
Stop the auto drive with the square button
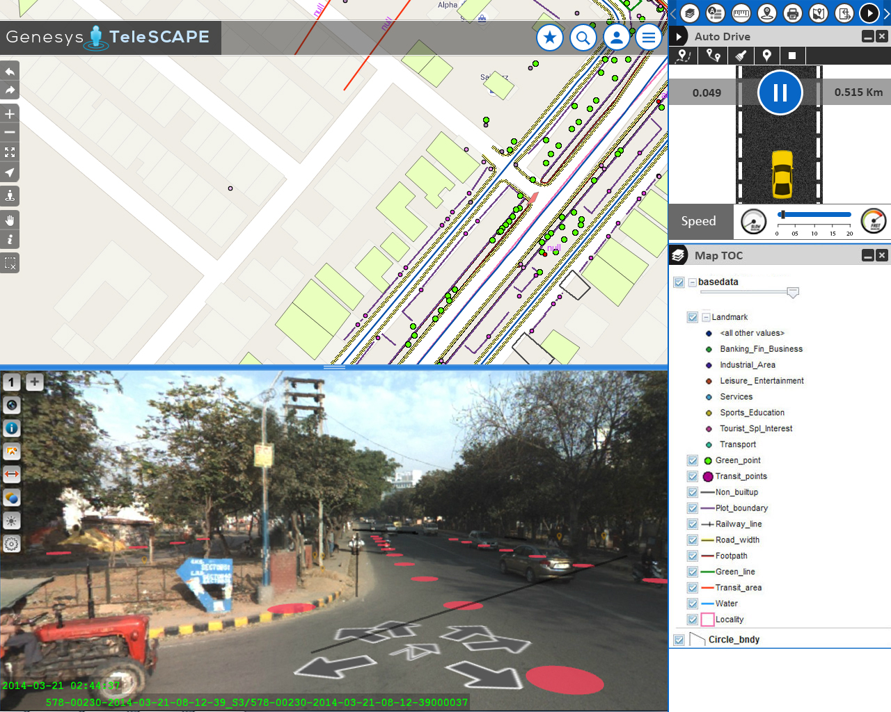coord(792,56)
